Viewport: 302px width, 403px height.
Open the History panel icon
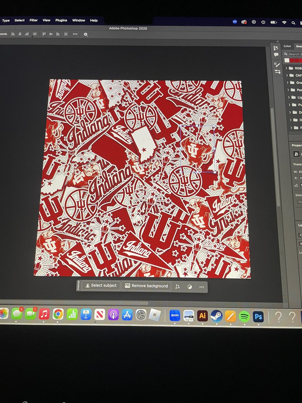[276, 48]
